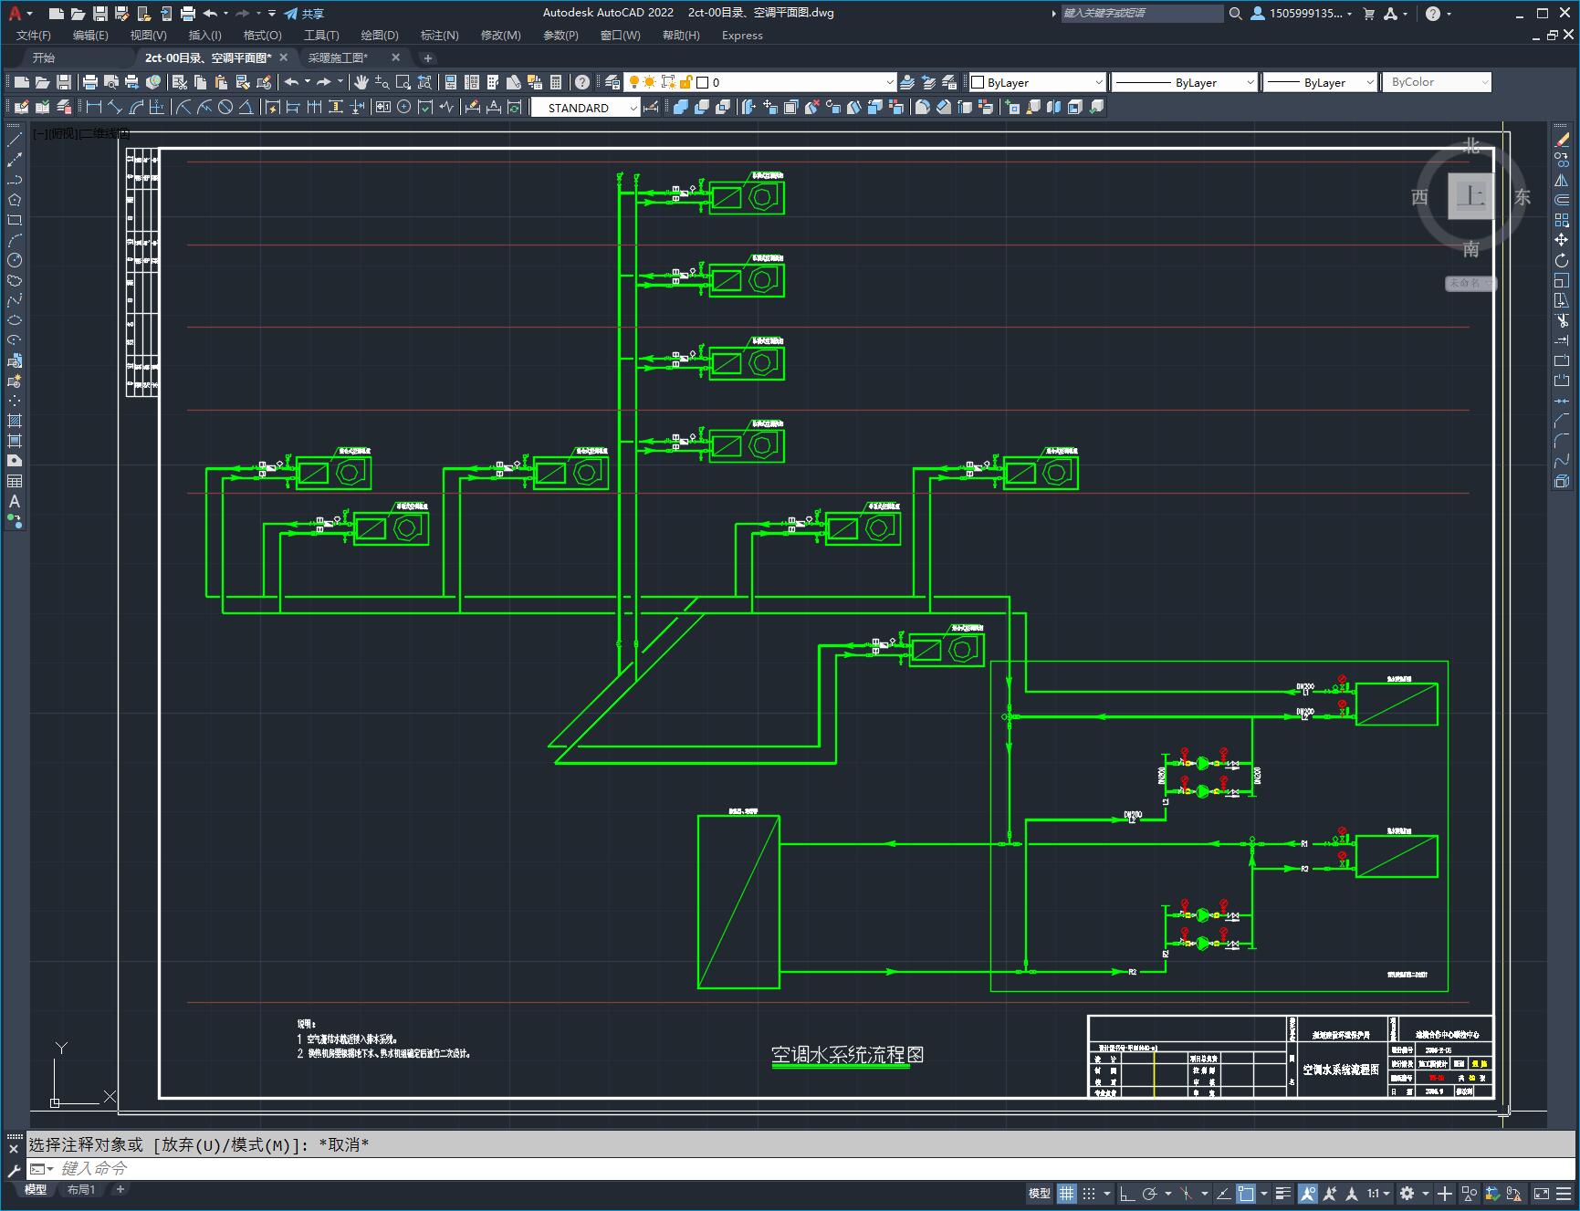Image resolution: width=1580 pixels, height=1211 pixels.
Task: Select the Multiline Text (A) tool
Action: click(x=15, y=501)
